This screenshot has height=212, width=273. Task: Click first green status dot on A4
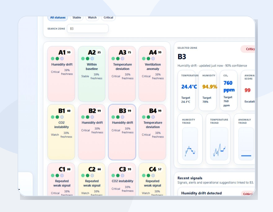tap(144, 58)
